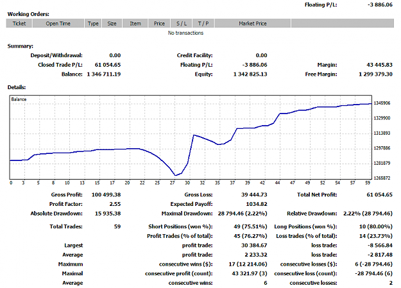The image size is (401, 288).
Task: Click the 'Credit Facility:' label
Action: click(x=194, y=55)
